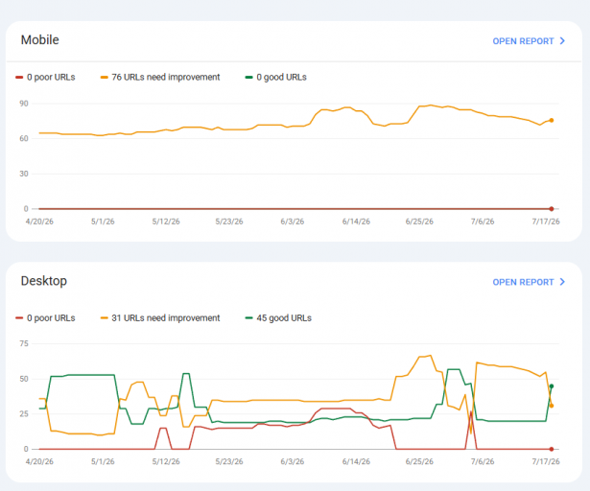Open the Desktop report link

coord(529,282)
